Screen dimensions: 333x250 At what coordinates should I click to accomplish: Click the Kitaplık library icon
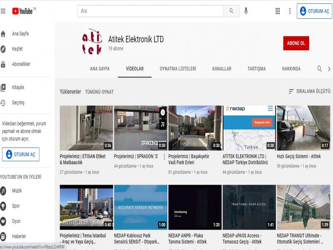click(3, 87)
